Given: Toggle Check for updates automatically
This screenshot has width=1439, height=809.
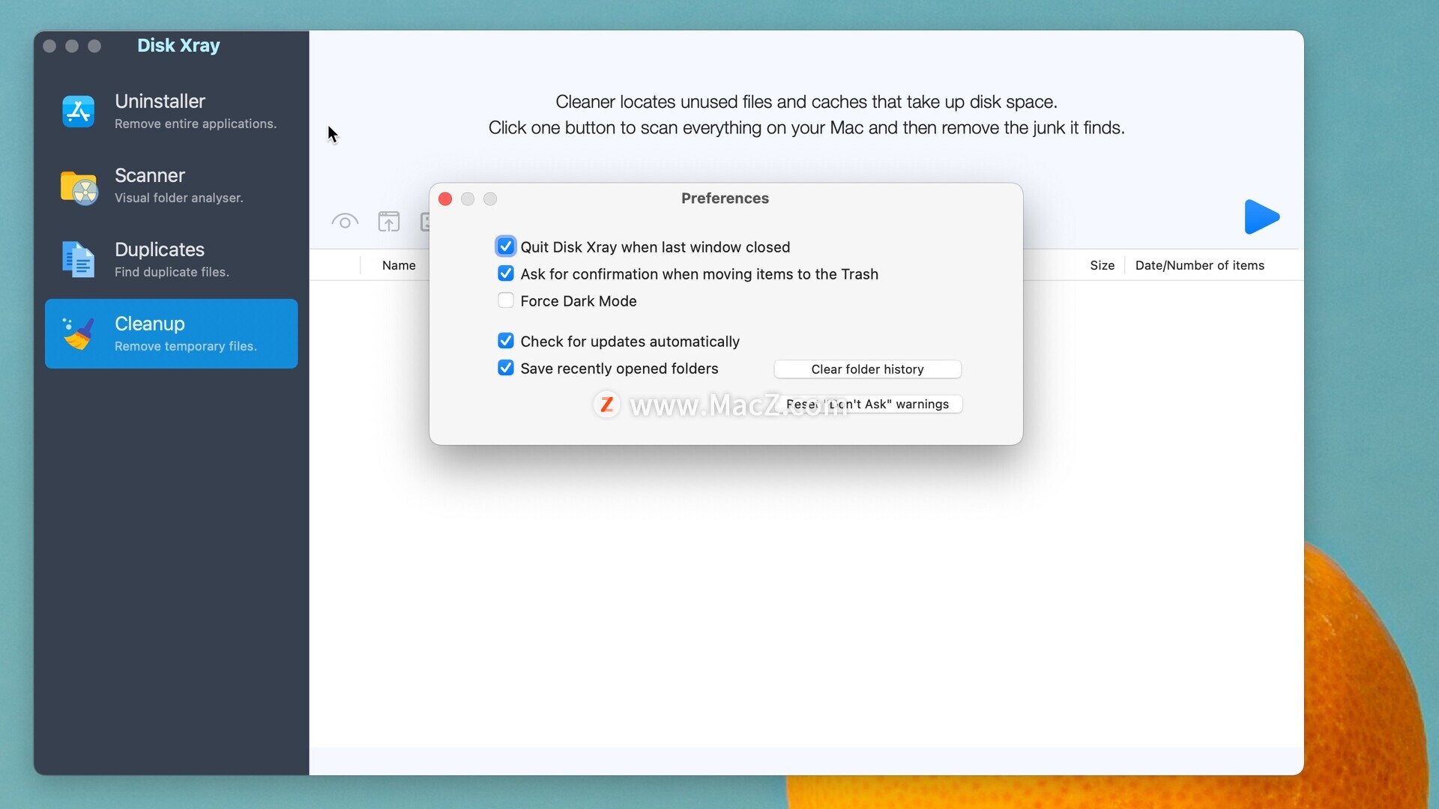Looking at the screenshot, I should tap(506, 341).
